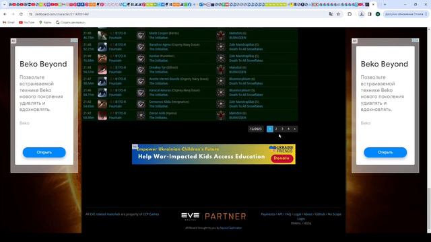
Task: Click the next page » arrow
Action: click(x=295, y=129)
